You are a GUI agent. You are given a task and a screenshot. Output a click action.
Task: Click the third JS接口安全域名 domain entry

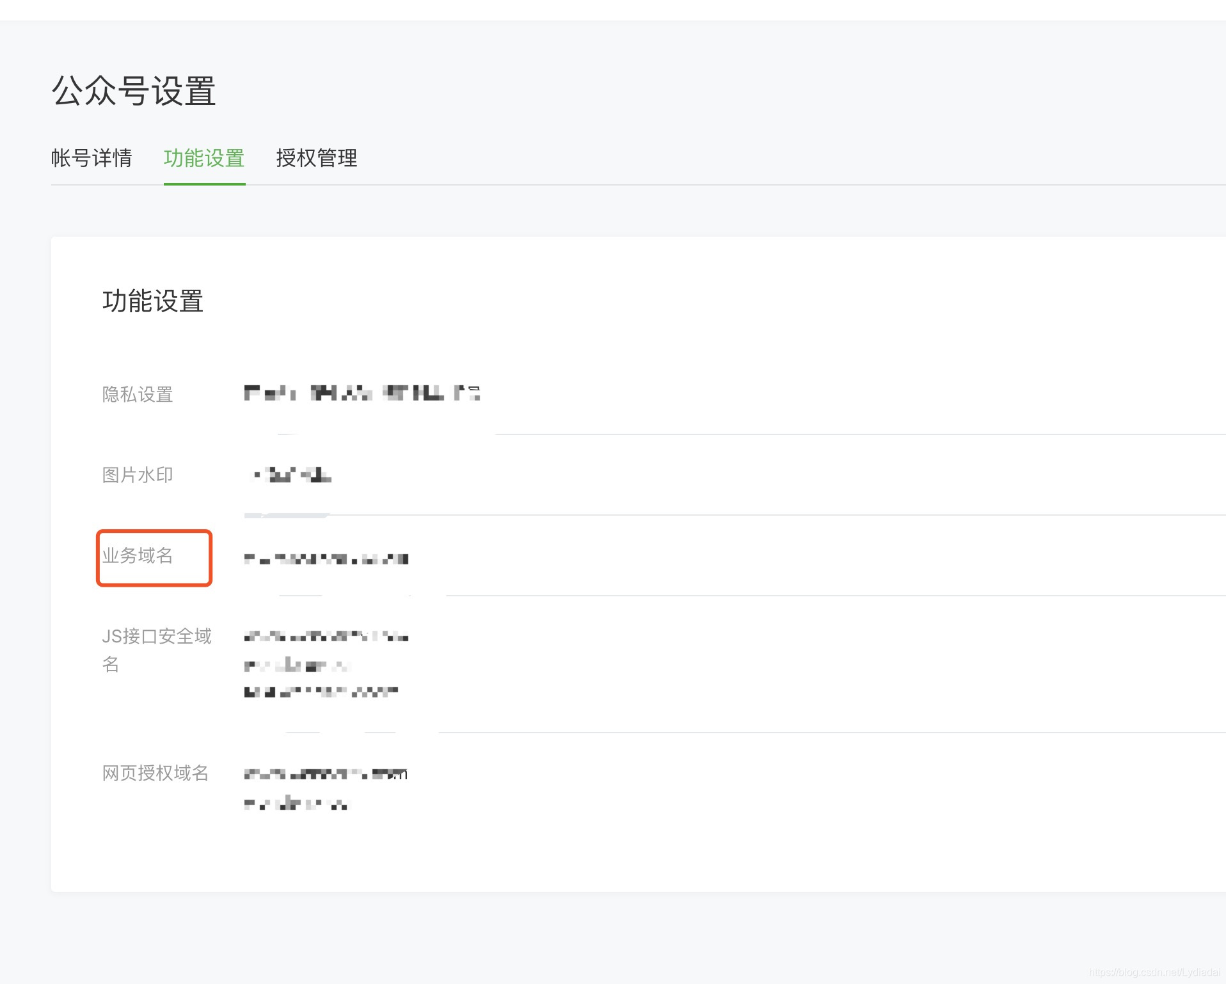320,692
